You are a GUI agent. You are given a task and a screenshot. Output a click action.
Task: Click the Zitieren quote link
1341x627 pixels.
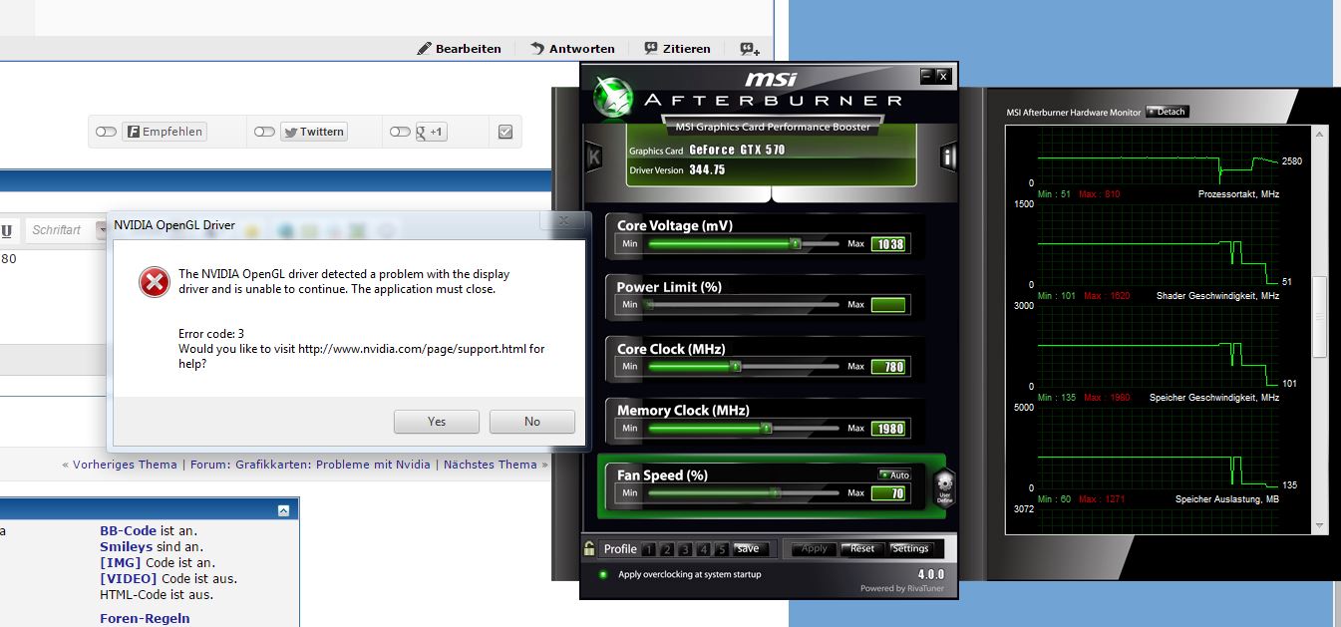click(678, 48)
